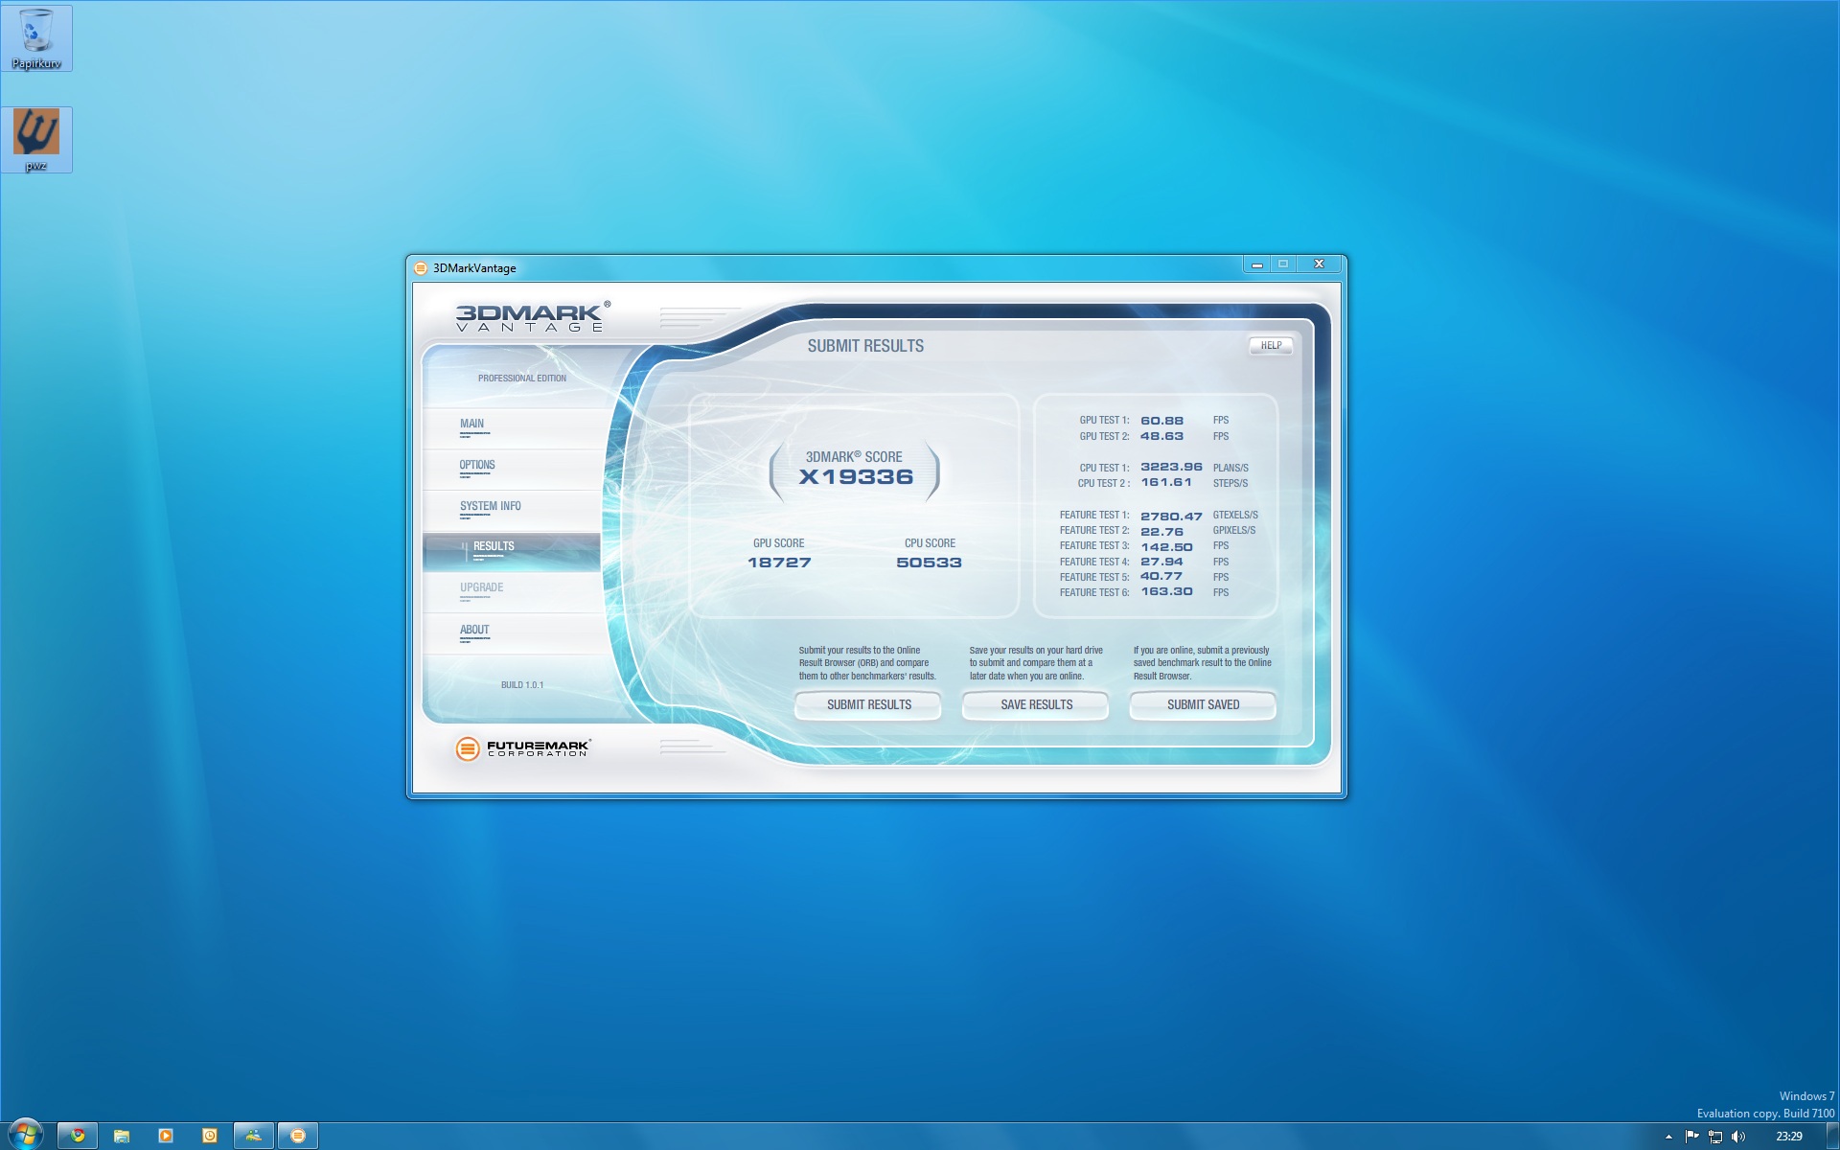Click the SUBMIT SAVED button
1840x1150 pixels.
(x=1203, y=705)
